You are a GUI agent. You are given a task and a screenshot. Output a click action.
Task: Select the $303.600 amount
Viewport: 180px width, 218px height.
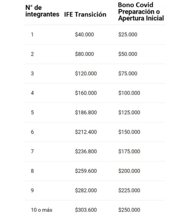[86, 210]
